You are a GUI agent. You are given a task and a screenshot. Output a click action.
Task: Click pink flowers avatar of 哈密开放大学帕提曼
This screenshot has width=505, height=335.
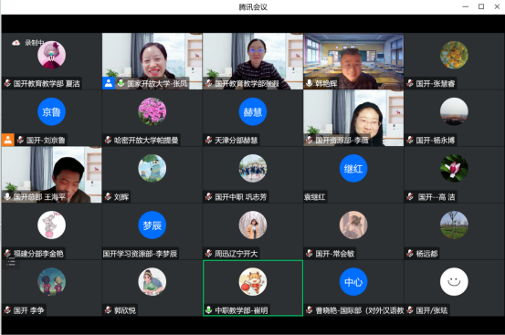pos(152,111)
